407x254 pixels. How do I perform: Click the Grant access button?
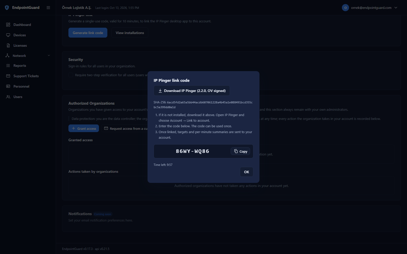coord(84,129)
